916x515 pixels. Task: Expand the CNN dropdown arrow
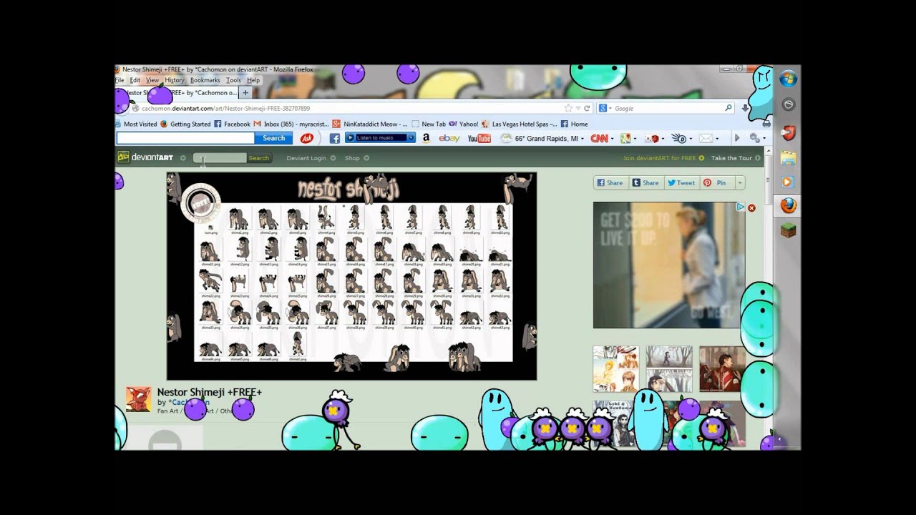(x=613, y=139)
